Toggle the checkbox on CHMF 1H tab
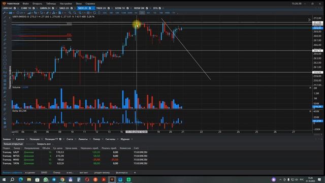 point(34,8)
